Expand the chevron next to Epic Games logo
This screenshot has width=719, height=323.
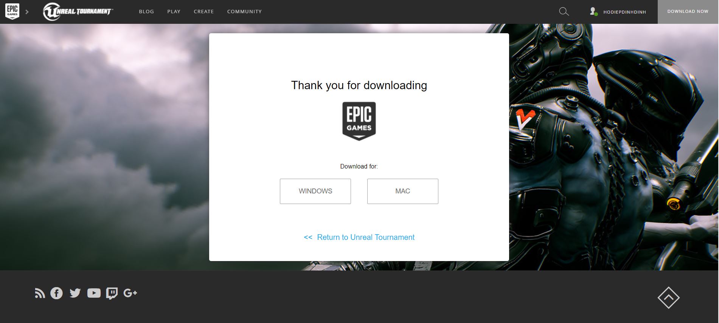pyautogui.click(x=27, y=12)
